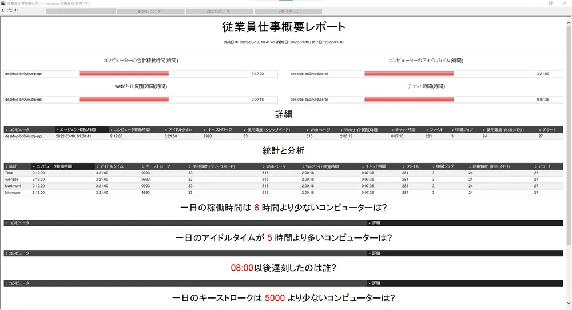Sort statistics table by アイドルタイム header
The image size is (572, 310).
tap(117, 166)
